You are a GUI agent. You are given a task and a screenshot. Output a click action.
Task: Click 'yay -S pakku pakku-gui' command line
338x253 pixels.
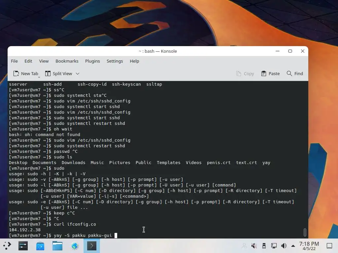pyautogui.click(x=83, y=235)
